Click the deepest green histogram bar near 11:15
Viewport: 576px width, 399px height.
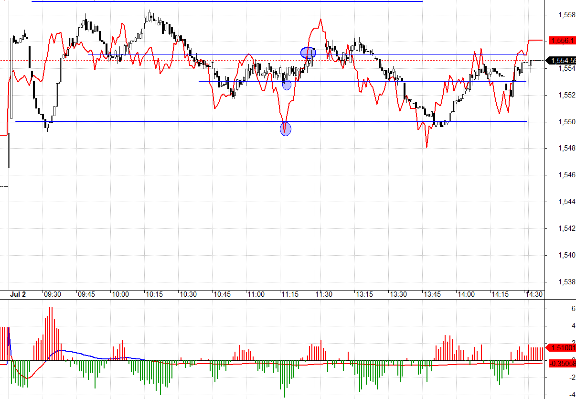(x=285, y=380)
